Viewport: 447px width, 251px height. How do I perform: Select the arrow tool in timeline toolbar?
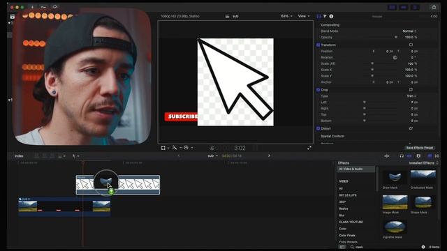[x=74, y=156]
